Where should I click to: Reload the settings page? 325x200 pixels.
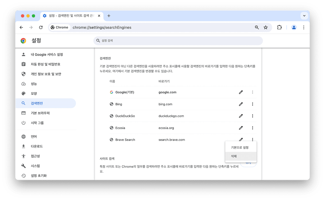[x=41, y=27]
